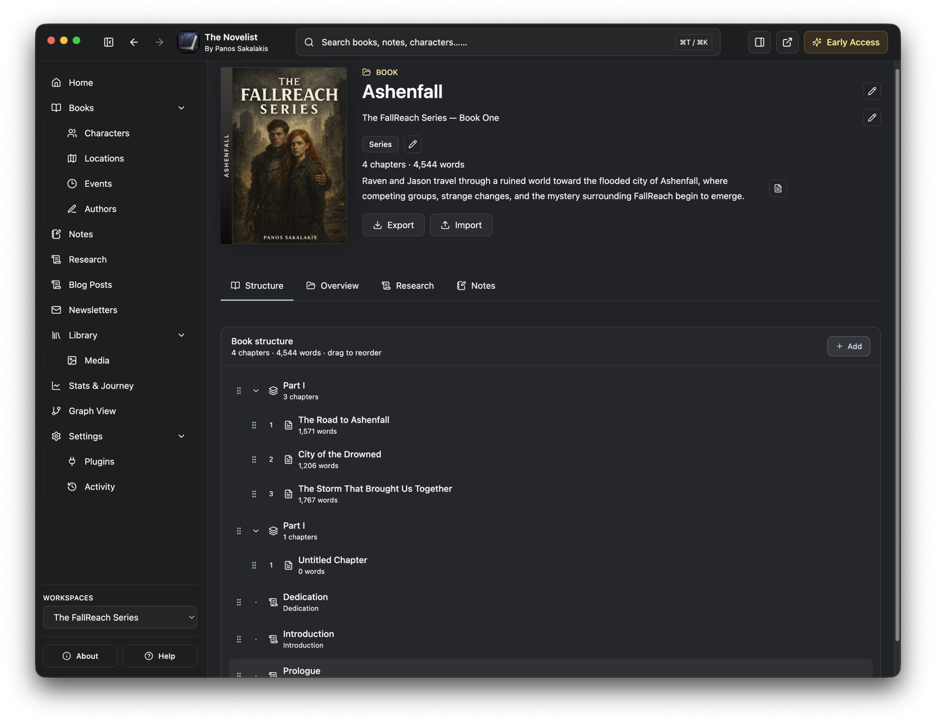Screen dimensions: 936x724
Task: Open the FallReach Series workspace dropdown
Action: pyautogui.click(x=120, y=617)
